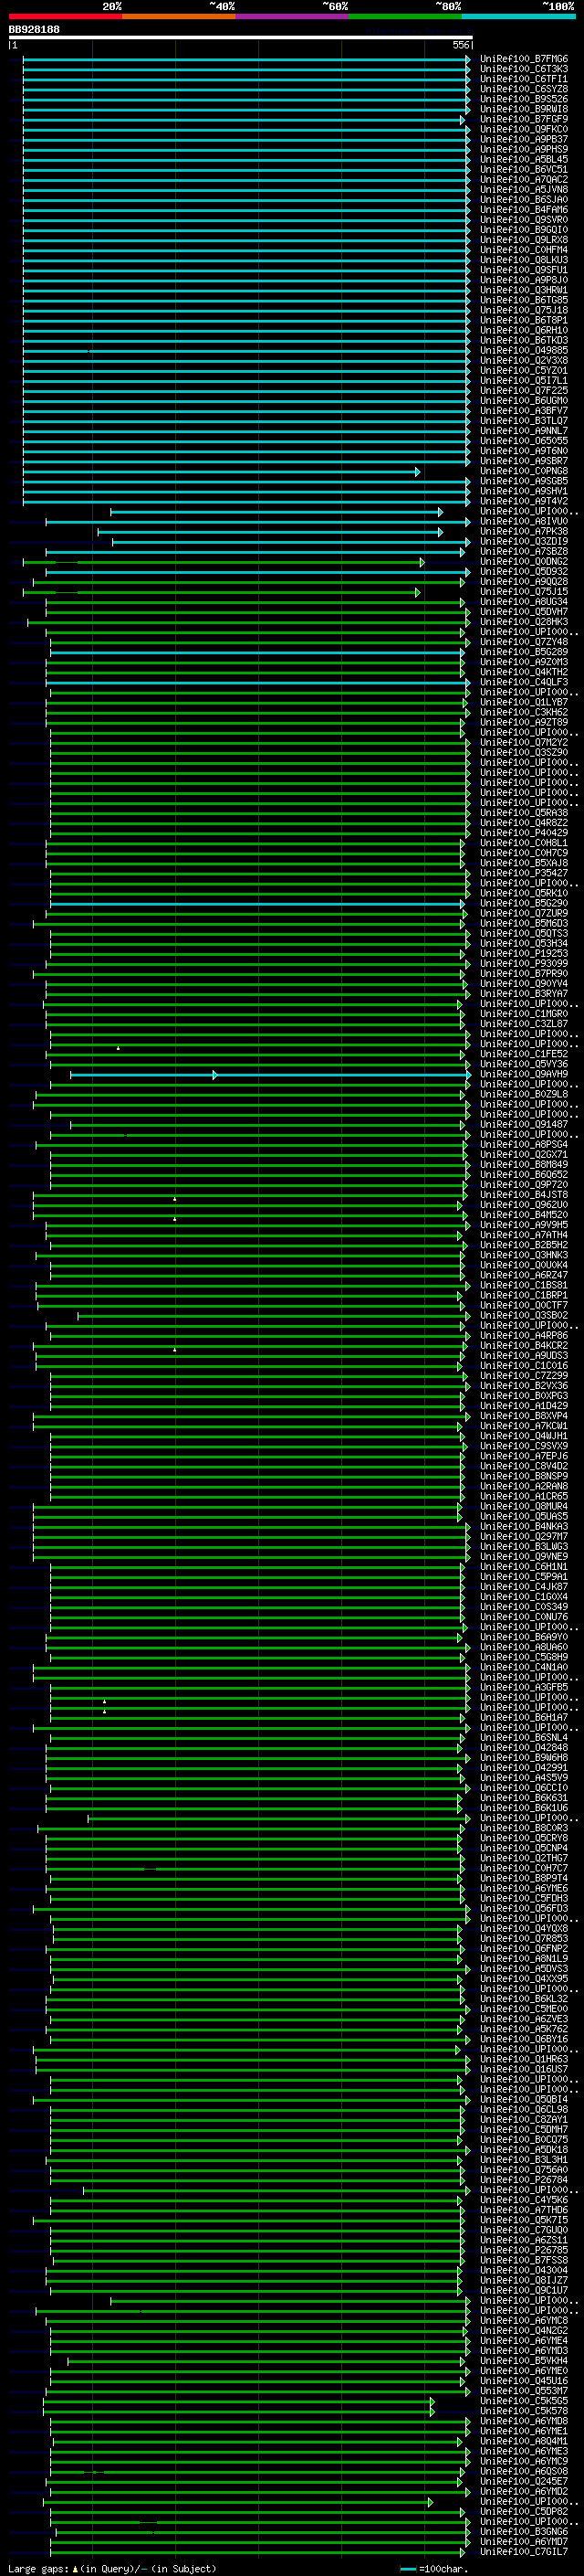
Task: Select the hit UniRef100_Q9AVH9
Action: (524, 1075)
